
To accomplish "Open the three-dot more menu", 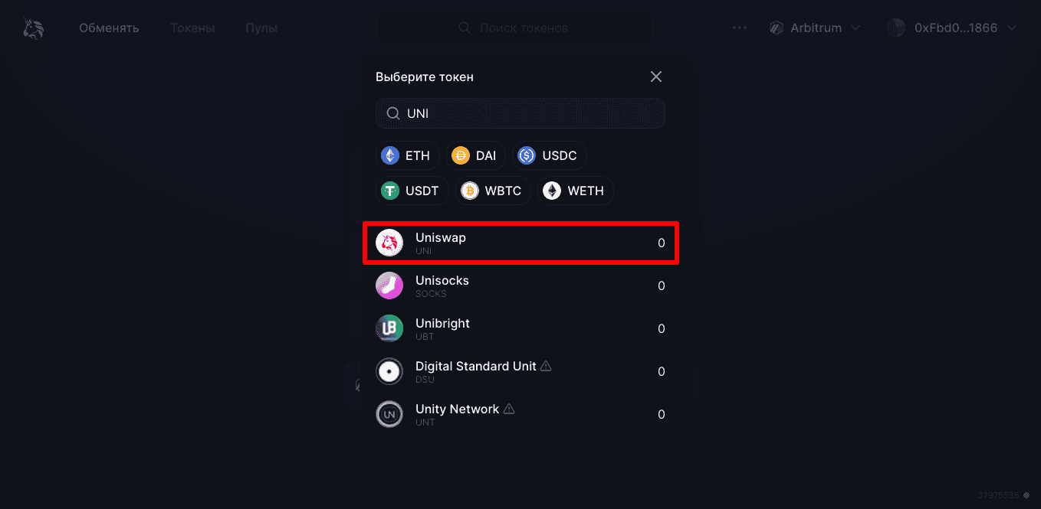I will pos(739,28).
